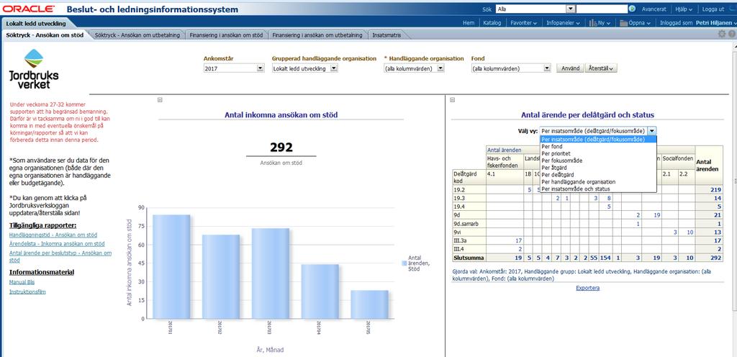This screenshot has width=737, height=357.
Task: Click Logga ut
Action: [713, 9]
